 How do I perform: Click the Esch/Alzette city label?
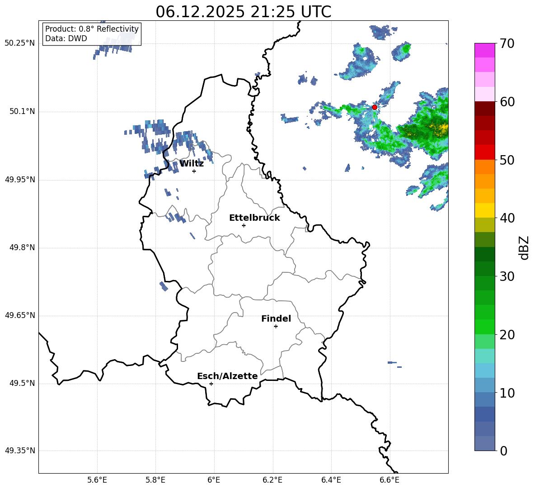point(227,376)
